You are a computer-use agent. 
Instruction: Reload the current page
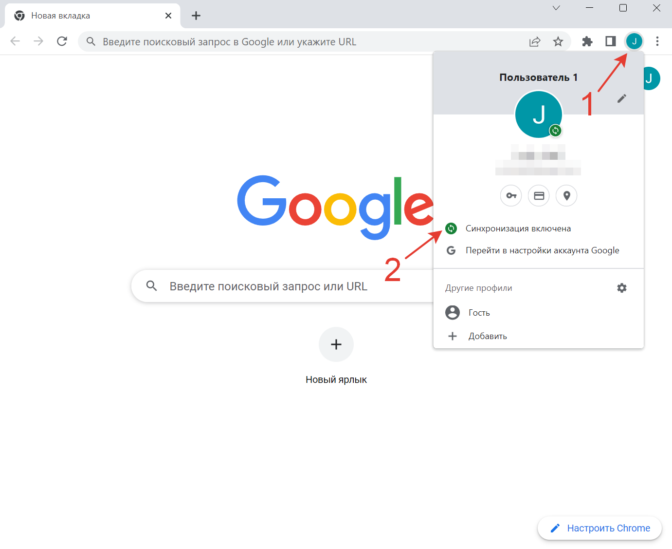(x=62, y=41)
